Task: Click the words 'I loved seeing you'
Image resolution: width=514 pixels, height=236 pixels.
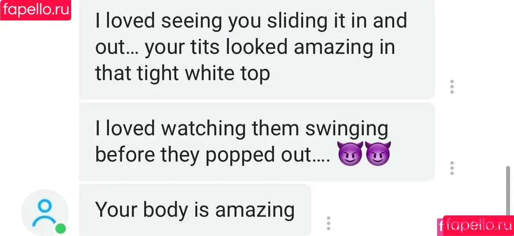Action: point(178,21)
